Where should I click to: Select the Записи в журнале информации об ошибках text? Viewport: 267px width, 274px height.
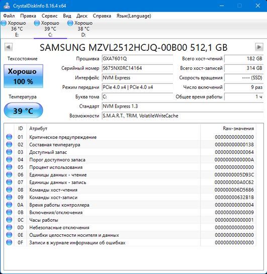point(77,242)
